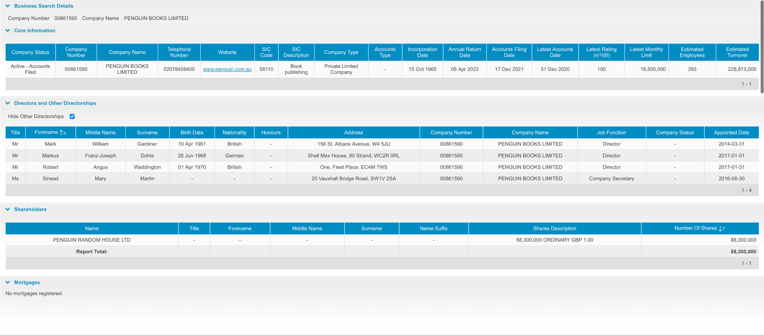Image resolution: width=764 pixels, height=335 pixels.
Task: Collapse the Core Information section chevron
Action: coord(8,31)
